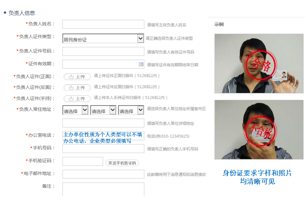Viewport: 306px width, 206px height.
Task: Click the 电子邮件地址 input field
Action: [103, 174]
